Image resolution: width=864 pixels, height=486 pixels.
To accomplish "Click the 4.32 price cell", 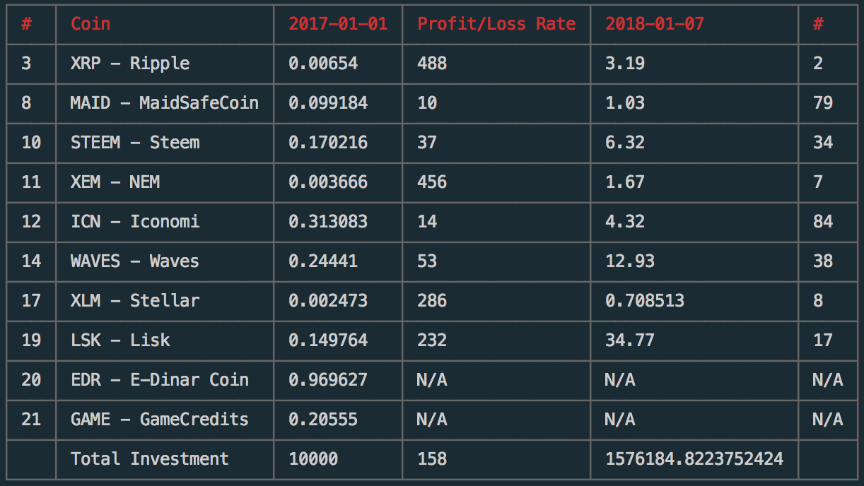I will point(625,222).
